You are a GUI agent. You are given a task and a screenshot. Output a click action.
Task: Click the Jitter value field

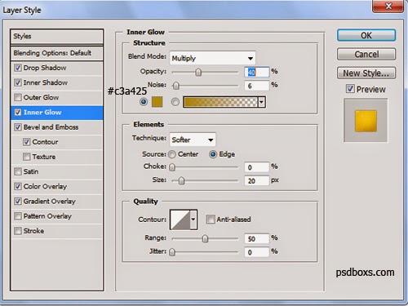[x=257, y=252]
